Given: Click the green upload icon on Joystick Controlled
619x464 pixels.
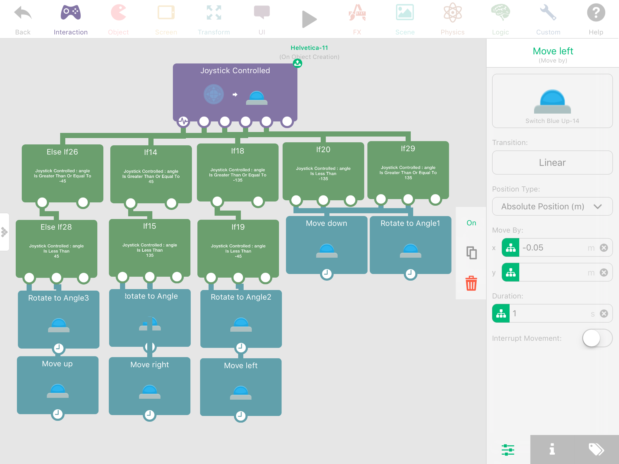Looking at the screenshot, I should click(x=297, y=63).
